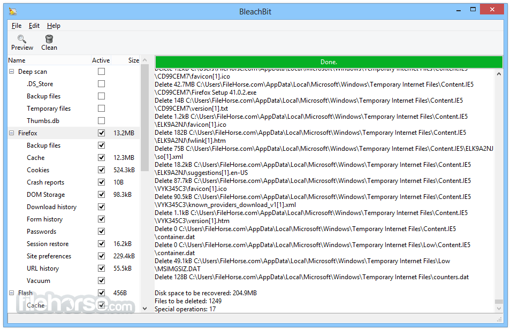
Task: Sort by the Name column header
Action: coord(49,60)
